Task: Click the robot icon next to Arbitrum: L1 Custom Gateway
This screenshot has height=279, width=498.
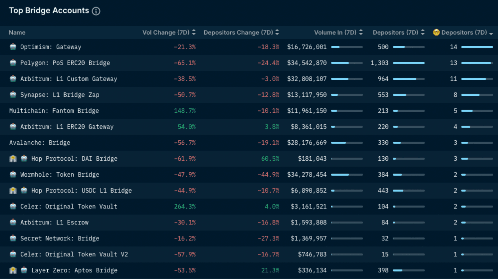Action: pos(13,79)
